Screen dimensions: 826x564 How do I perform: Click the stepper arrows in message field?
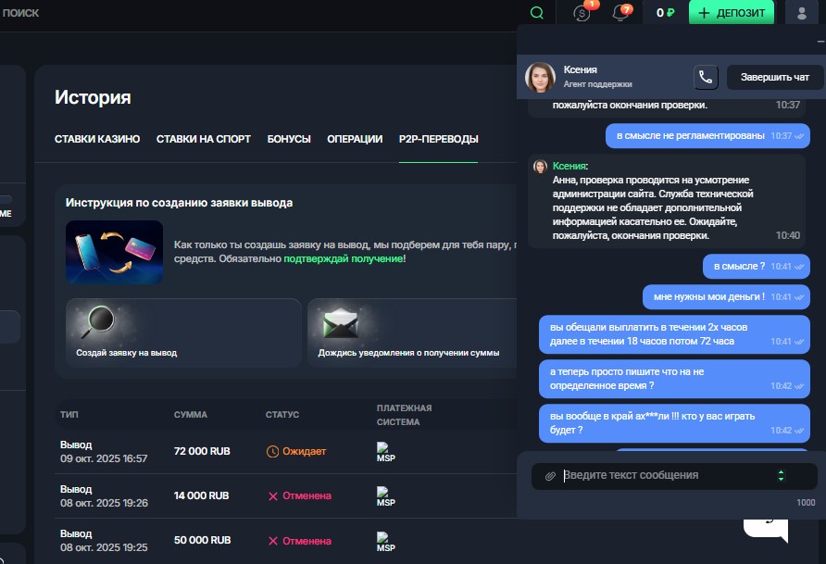click(781, 476)
